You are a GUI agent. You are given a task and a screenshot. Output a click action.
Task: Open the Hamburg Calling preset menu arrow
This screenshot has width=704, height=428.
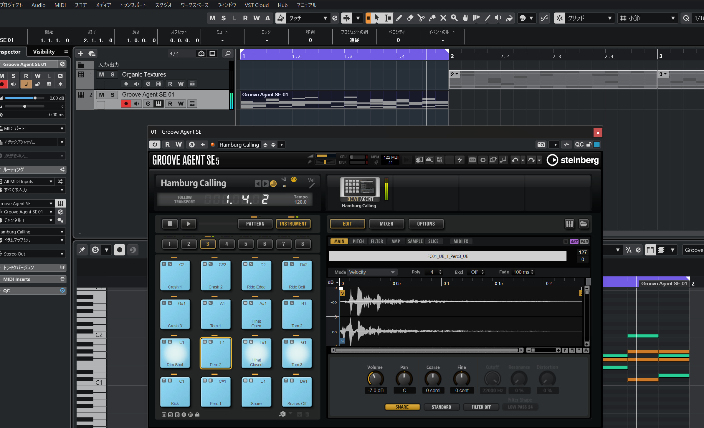coord(282,145)
